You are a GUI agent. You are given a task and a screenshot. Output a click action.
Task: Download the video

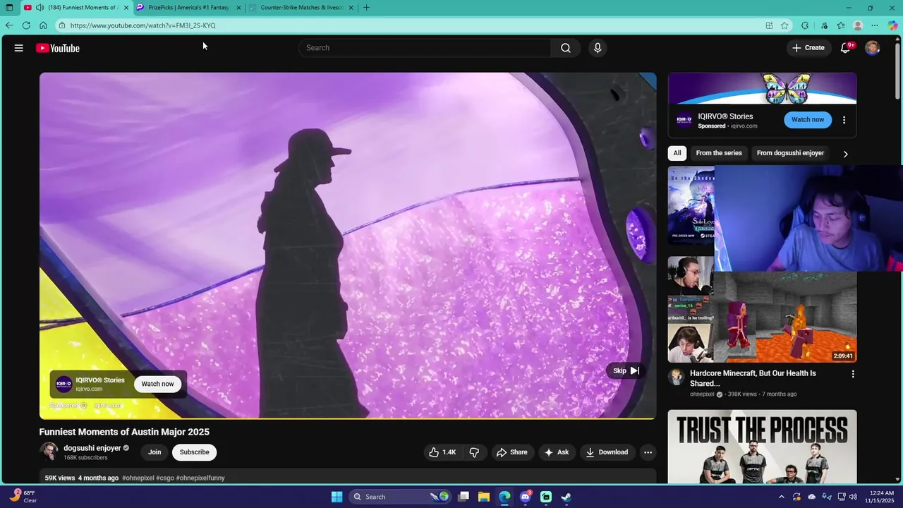(x=607, y=452)
